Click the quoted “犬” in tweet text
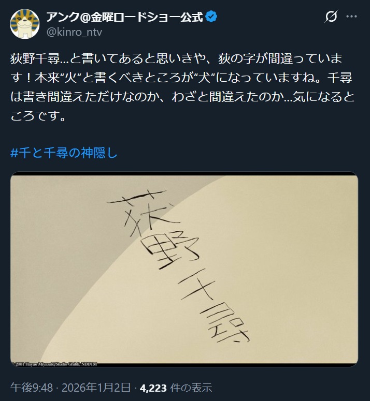Viewport: 370px width, 401px height. pyautogui.click(x=205, y=78)
